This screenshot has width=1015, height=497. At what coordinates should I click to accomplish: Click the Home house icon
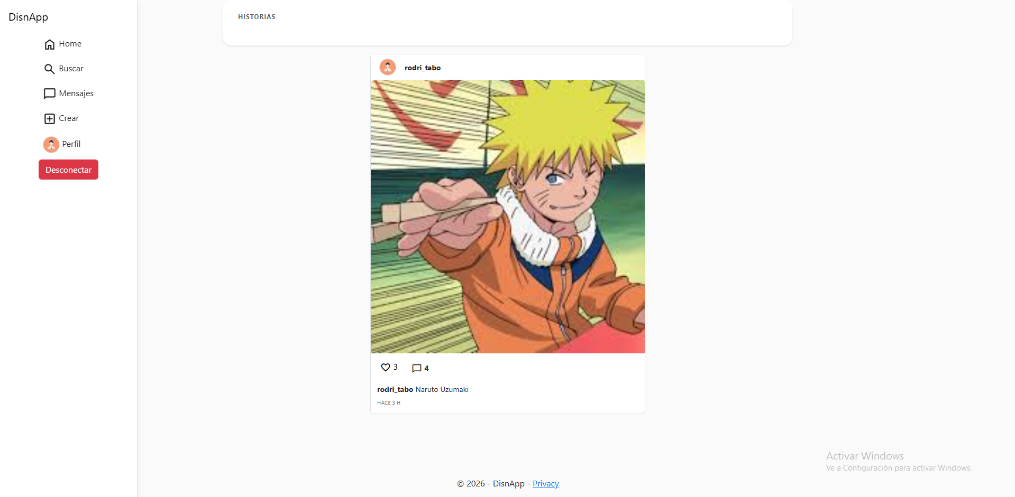point(50,44)
